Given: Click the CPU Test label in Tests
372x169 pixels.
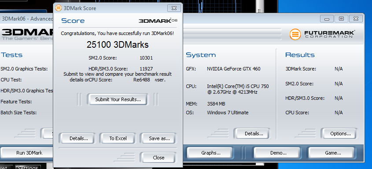Looking at the screenshot, I should (11, 80).
